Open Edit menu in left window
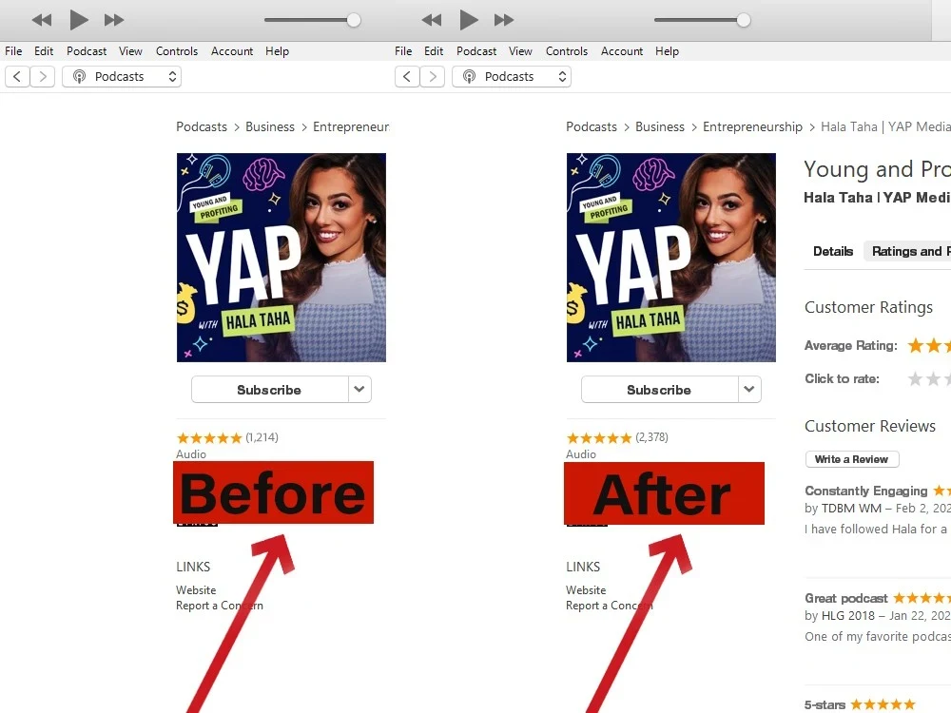 [44, 51]
